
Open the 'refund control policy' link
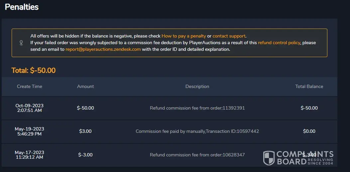tap(279, 43)
